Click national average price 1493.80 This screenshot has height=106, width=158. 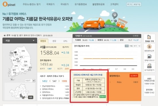pyautogui.click(x=47, y=64)
